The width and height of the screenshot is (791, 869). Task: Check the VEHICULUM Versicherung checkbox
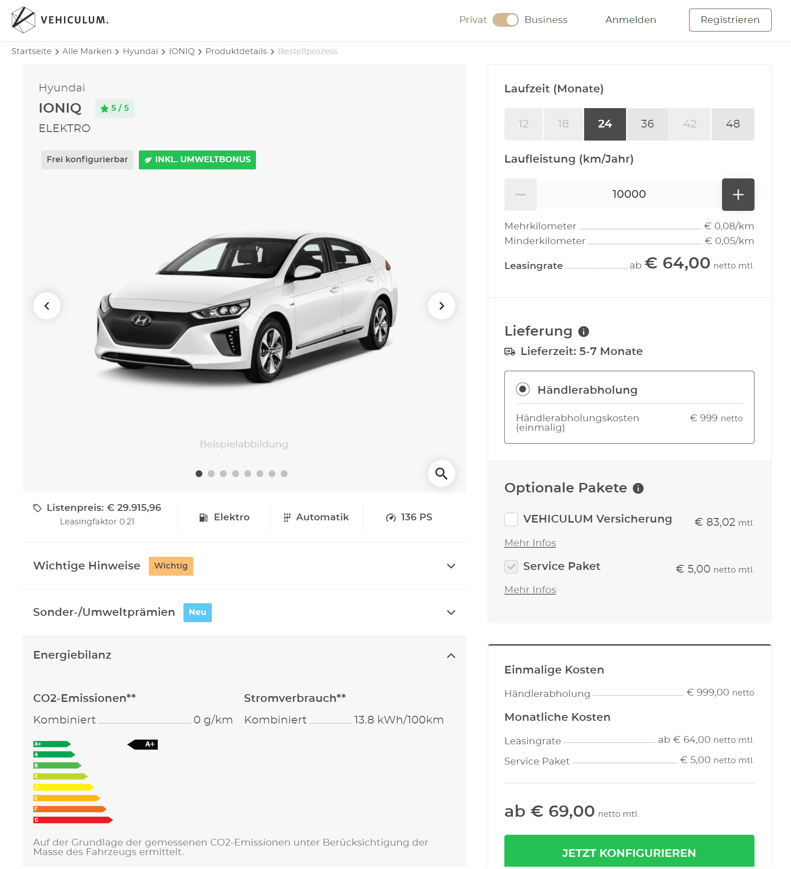[x=511, y=519]
